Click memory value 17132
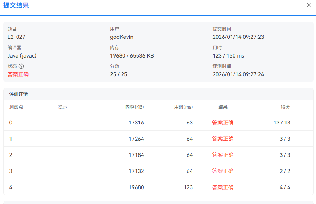This screenshot has height=204, width=316. click(137, 171)
